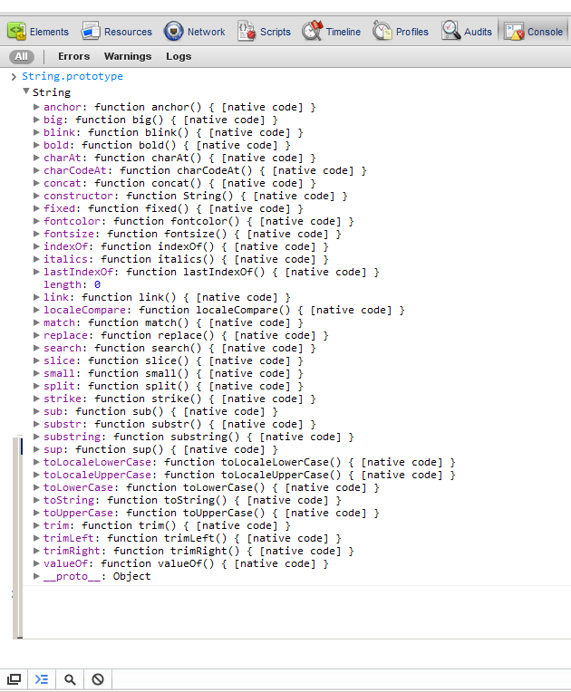The width and height of the screenshot is (571, 692).
Task: Switch to the Scripts tab label
Action: point(276,32)
